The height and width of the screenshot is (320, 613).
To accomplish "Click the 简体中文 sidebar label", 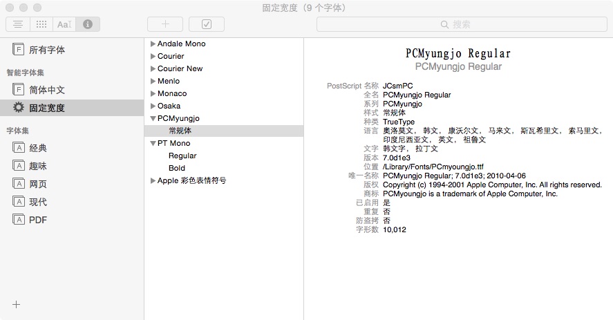I will pyautogui.click(x=47, y=90).
